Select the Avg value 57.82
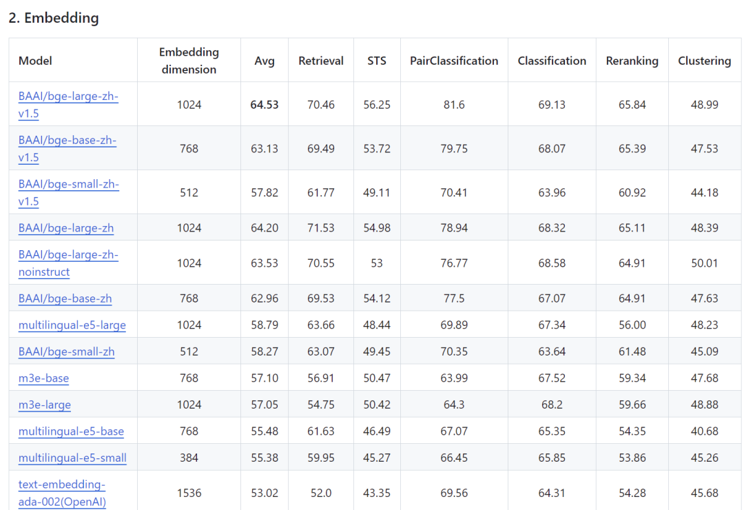 click(265, 192)
